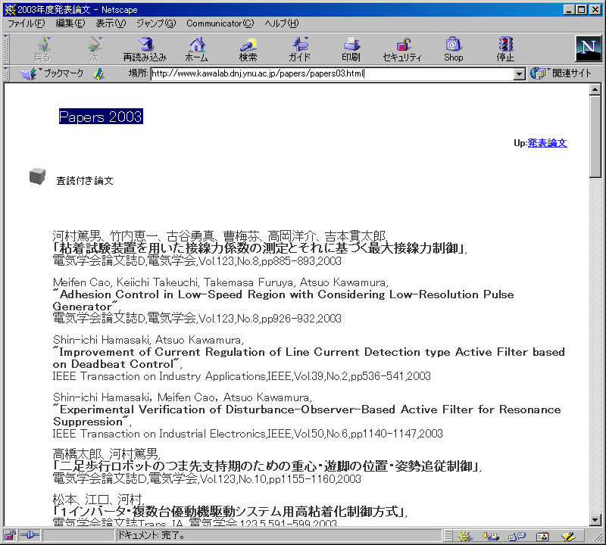This screenshot has width=606, height=545.
Task: Click the Forward (次) toolbar button
Action: (x=94, y=49)
